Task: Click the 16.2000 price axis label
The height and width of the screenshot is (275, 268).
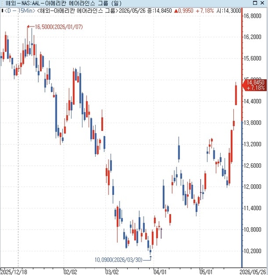Action: coord(252,37)
